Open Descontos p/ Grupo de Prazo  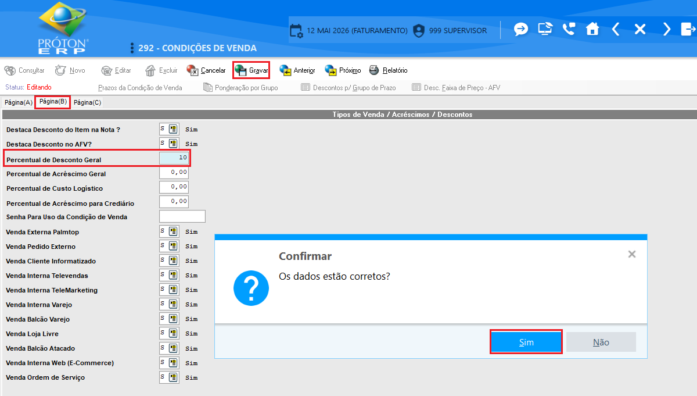pyautogui.click(x=348, y=88)
